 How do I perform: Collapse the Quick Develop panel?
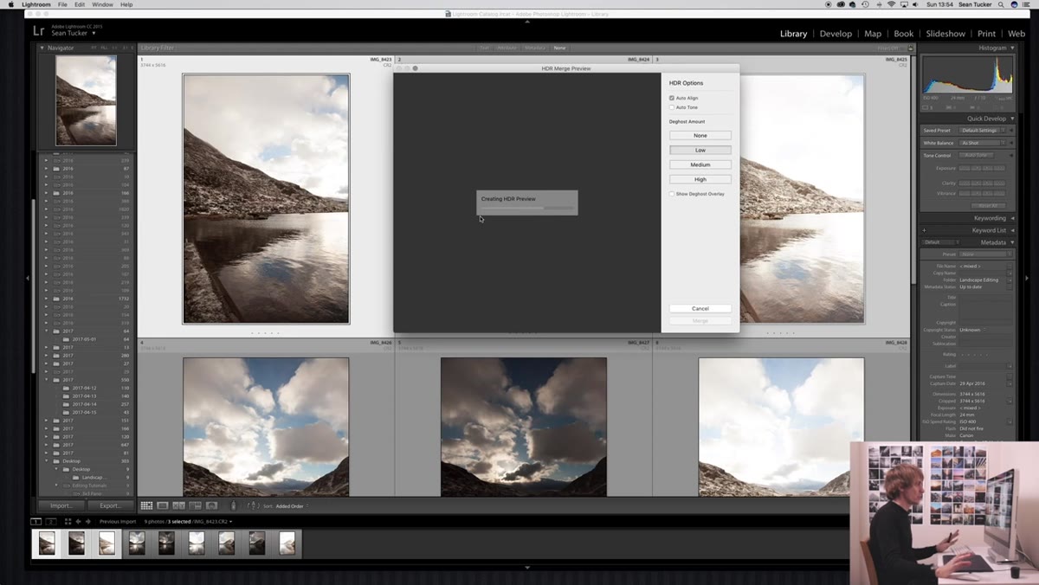pos(1012,119)
